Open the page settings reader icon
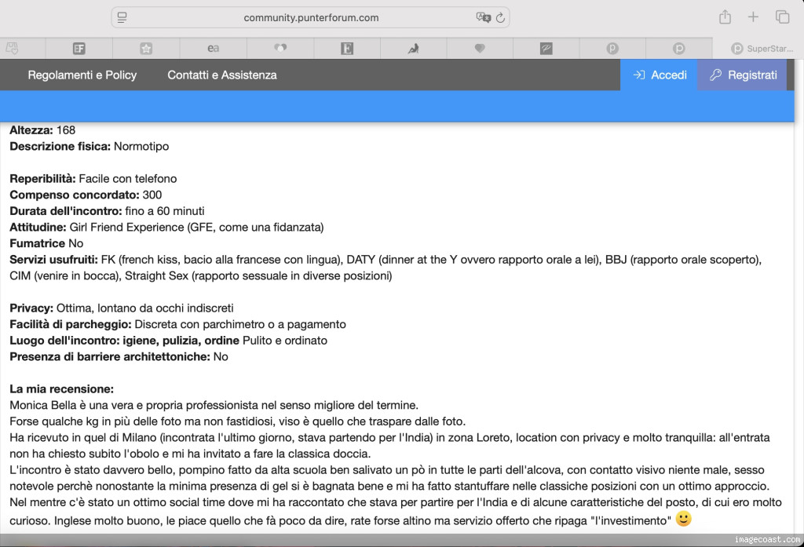The width and height of the screenshot is (804, 547). [x=122, y=17]
